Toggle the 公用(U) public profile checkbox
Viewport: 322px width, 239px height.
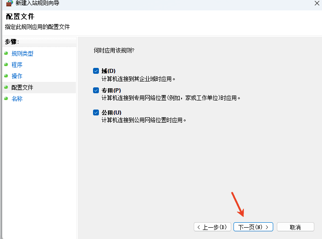96,112
